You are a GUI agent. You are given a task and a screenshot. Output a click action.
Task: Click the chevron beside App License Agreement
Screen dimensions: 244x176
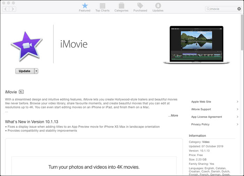[237, 117]
